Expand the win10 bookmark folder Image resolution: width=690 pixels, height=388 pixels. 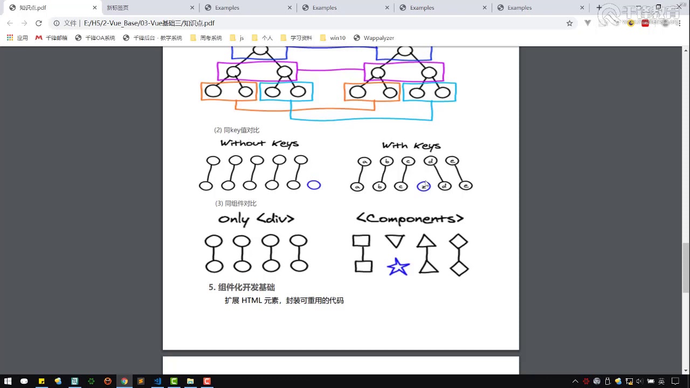click(333, 38)
